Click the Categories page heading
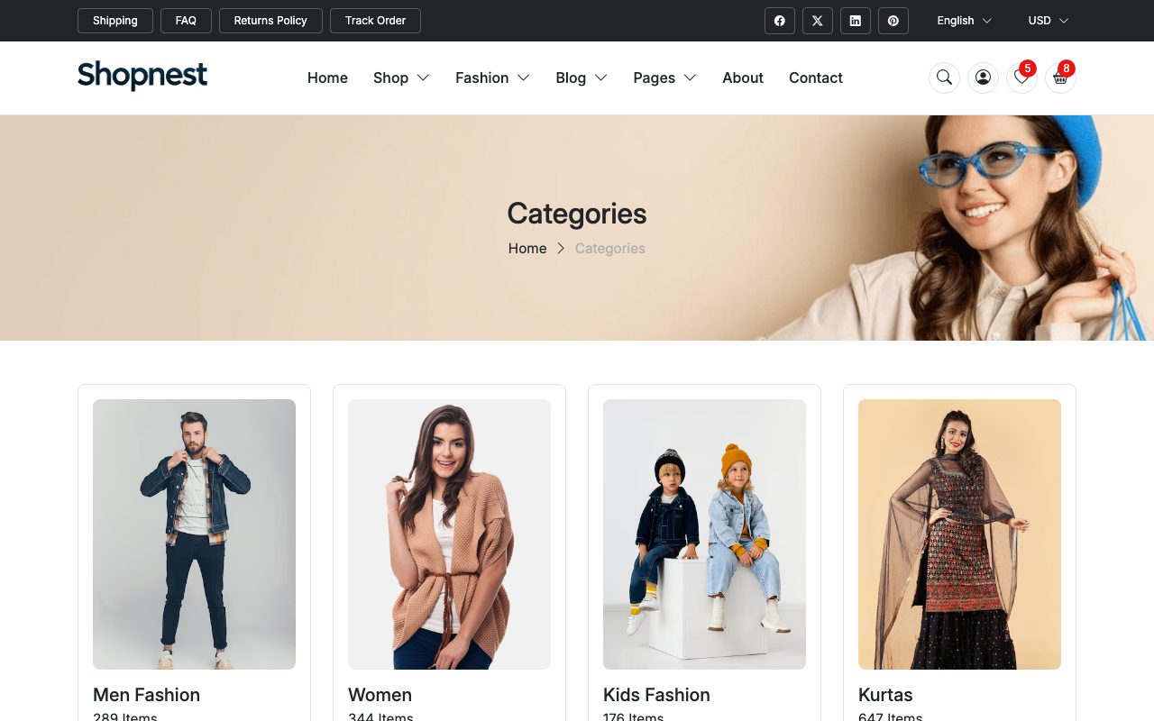 (x=577, y=214)
